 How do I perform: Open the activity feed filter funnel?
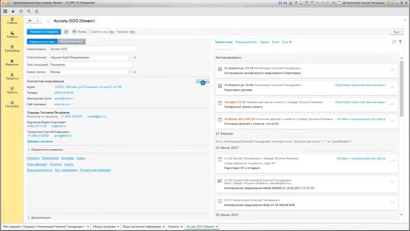(400, 42)
